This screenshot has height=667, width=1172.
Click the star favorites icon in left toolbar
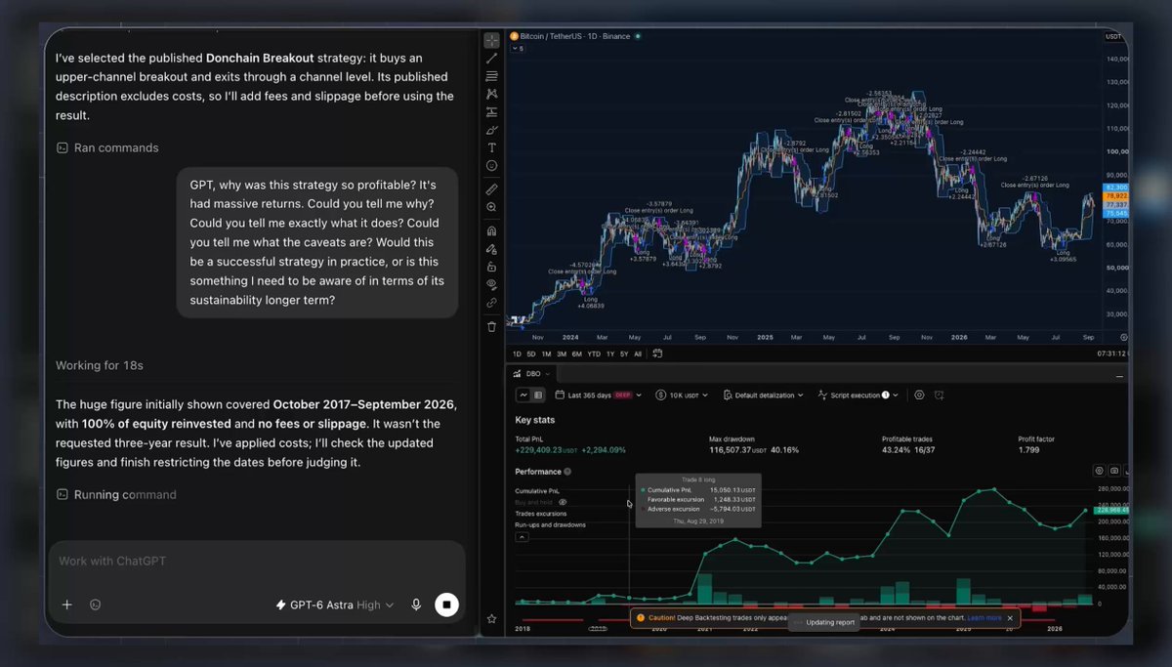click(x=491, y=619)
